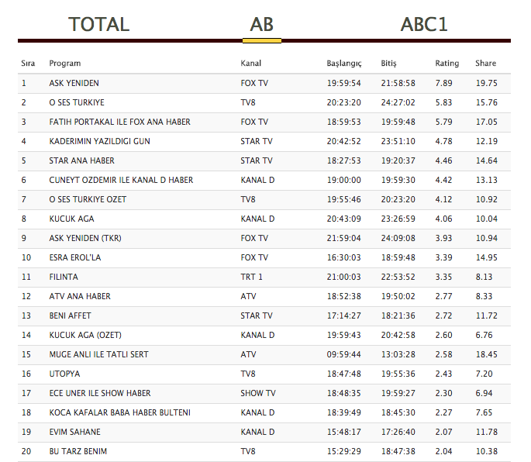The image size is (531, 462).
Task: Click KOCA KAFALAR BABA HABER BULTENI
Action: [x=120, y=412]
